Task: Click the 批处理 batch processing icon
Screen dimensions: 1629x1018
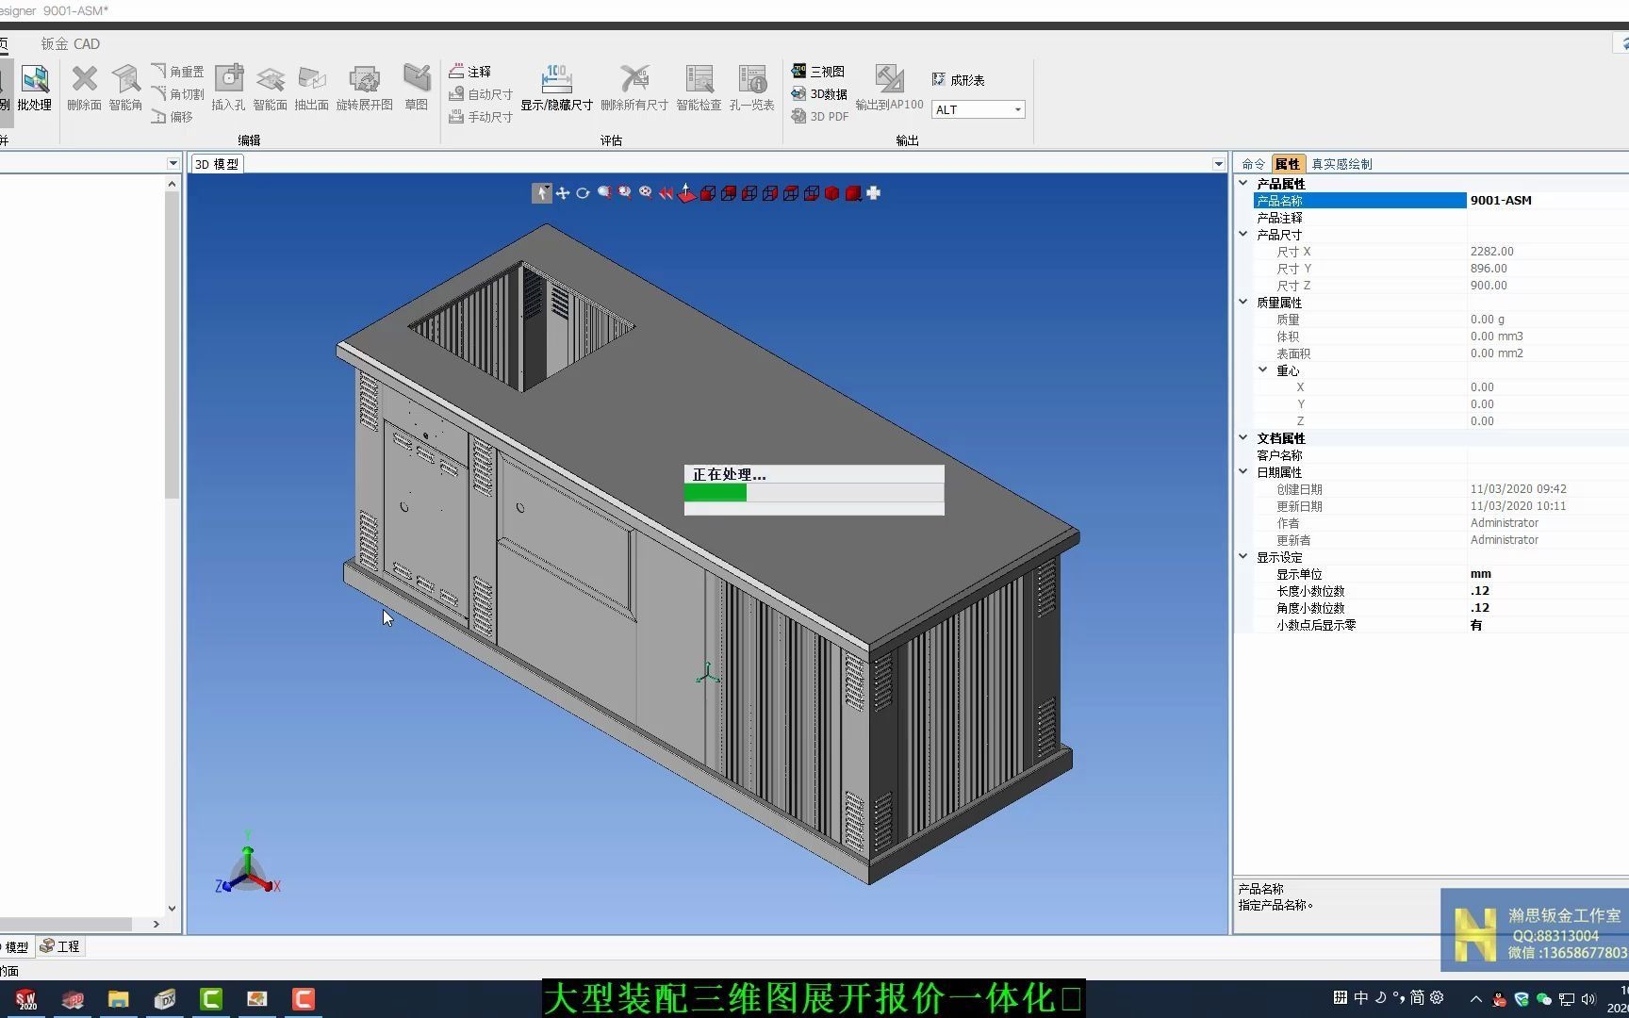Action: (35, 88)
